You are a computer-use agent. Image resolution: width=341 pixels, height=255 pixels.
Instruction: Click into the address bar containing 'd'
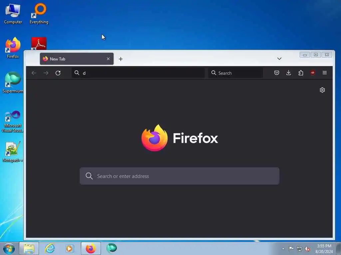point(138,73)
